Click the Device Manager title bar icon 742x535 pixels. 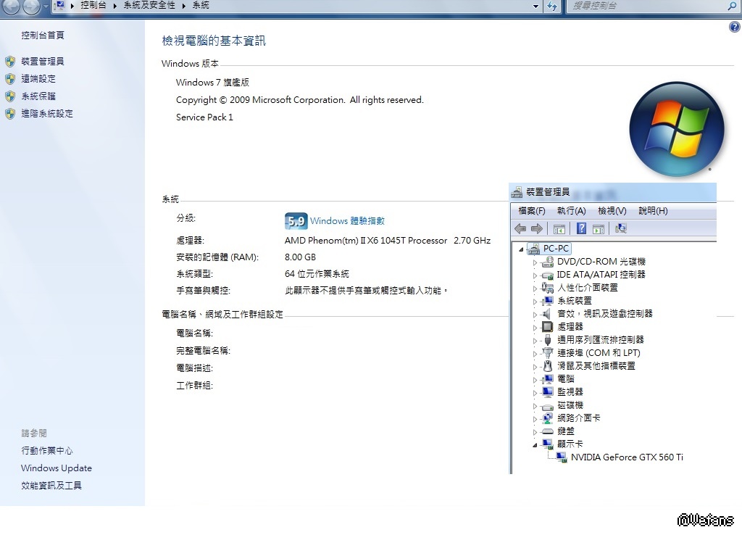click(517, 192)
